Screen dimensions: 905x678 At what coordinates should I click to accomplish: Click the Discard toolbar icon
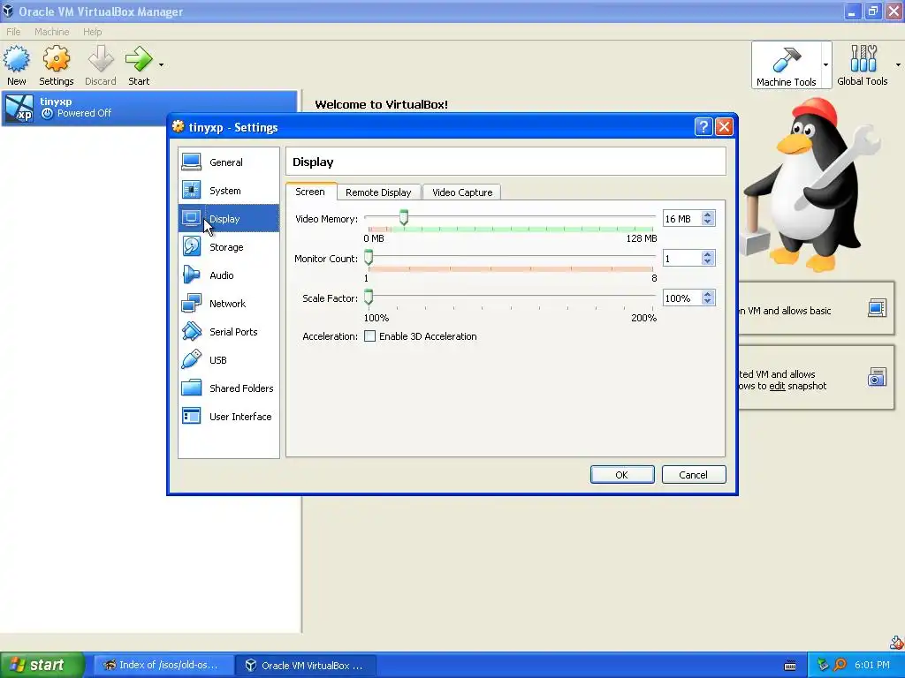[101, 59]
